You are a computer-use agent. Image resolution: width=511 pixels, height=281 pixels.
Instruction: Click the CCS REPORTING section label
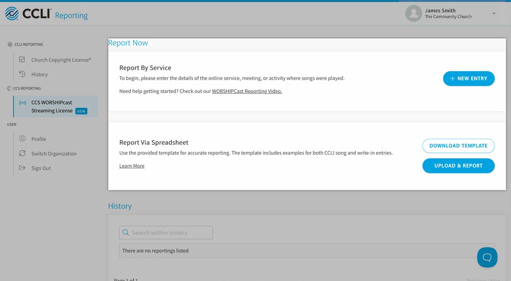(x=27, y=88)
